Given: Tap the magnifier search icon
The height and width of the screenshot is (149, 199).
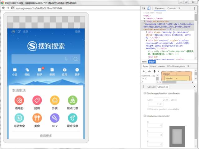Looking at the screenshot, I should pos(75,59).
